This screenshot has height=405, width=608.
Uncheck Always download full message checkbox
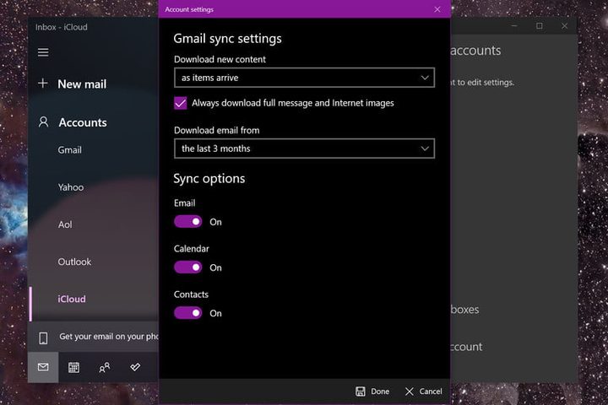[181, 103]
